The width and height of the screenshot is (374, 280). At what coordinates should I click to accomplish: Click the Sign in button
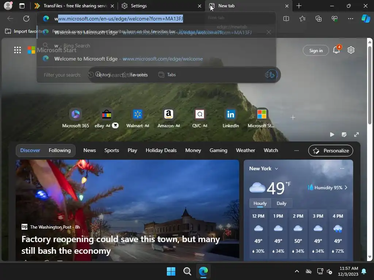(316, 50)
